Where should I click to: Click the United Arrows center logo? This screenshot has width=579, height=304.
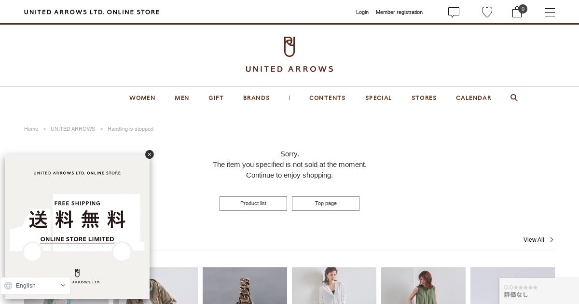pyautogui.click(x=289, y=55)
